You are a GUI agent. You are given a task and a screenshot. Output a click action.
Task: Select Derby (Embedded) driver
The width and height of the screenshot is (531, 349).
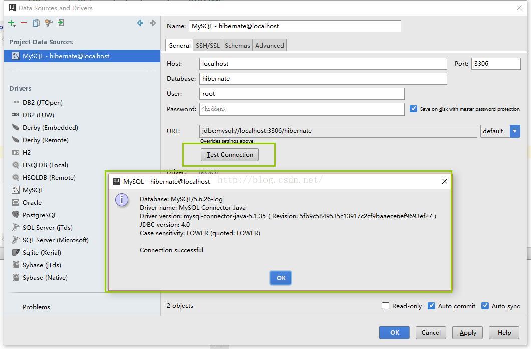coord(50,127)
